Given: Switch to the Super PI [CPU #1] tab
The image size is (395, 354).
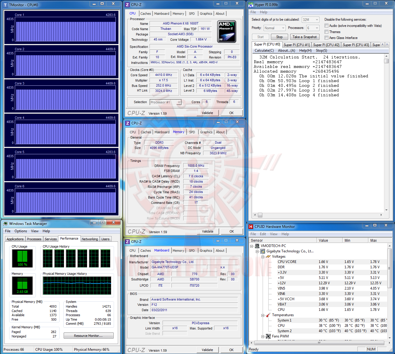Looking at the screenshot, I should click(x=296, y=45).
